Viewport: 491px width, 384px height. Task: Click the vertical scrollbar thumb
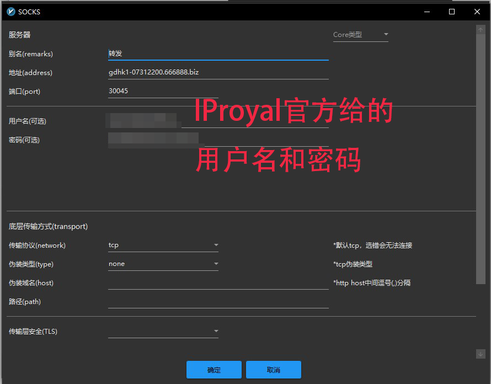pos(481,159)
